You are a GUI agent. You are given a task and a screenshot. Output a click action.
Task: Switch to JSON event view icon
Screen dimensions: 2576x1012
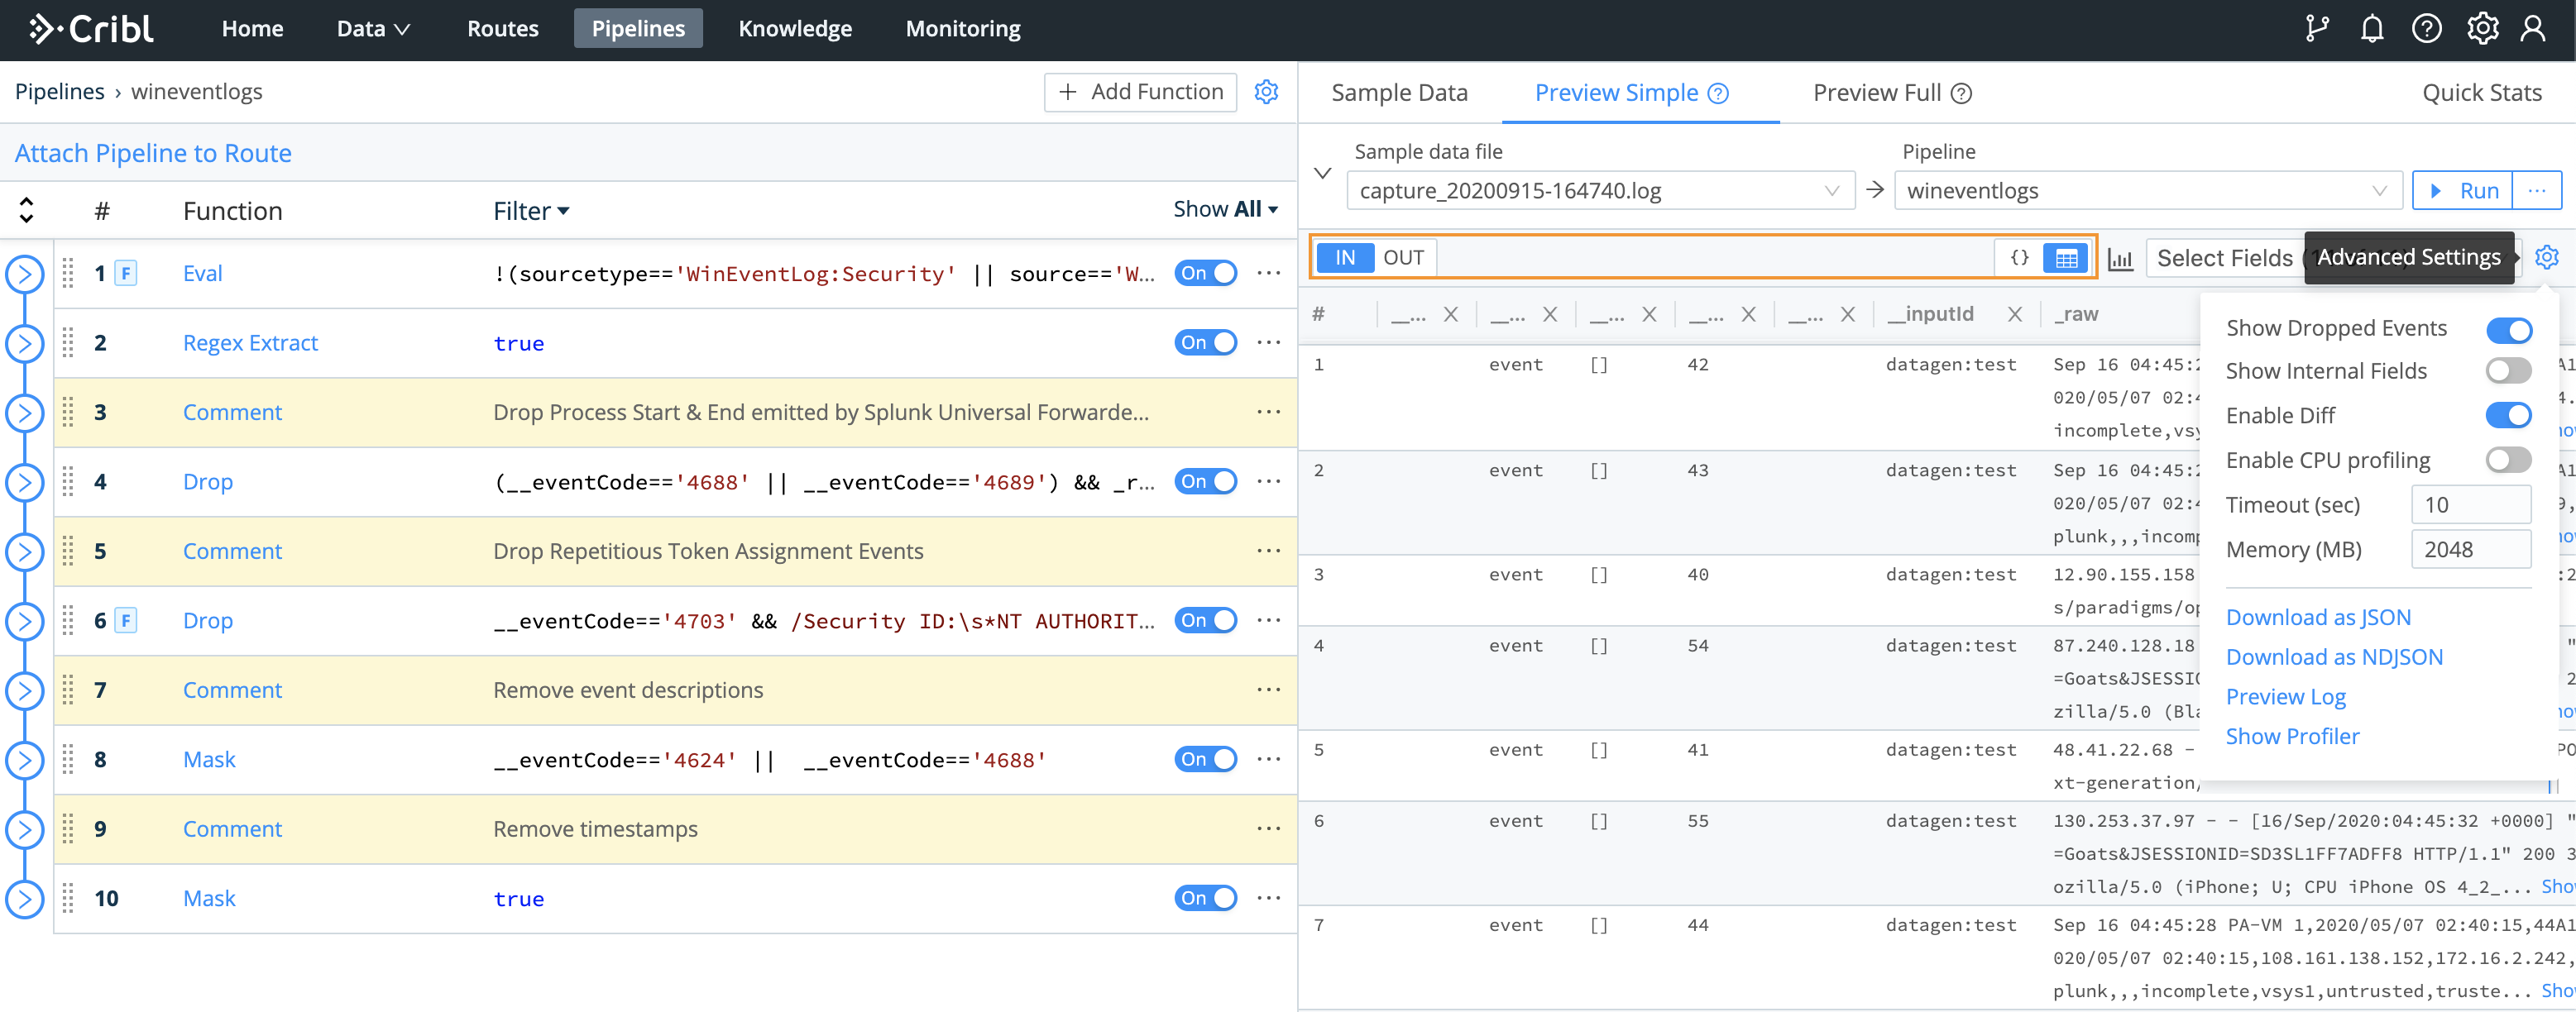click(2019, 258)
